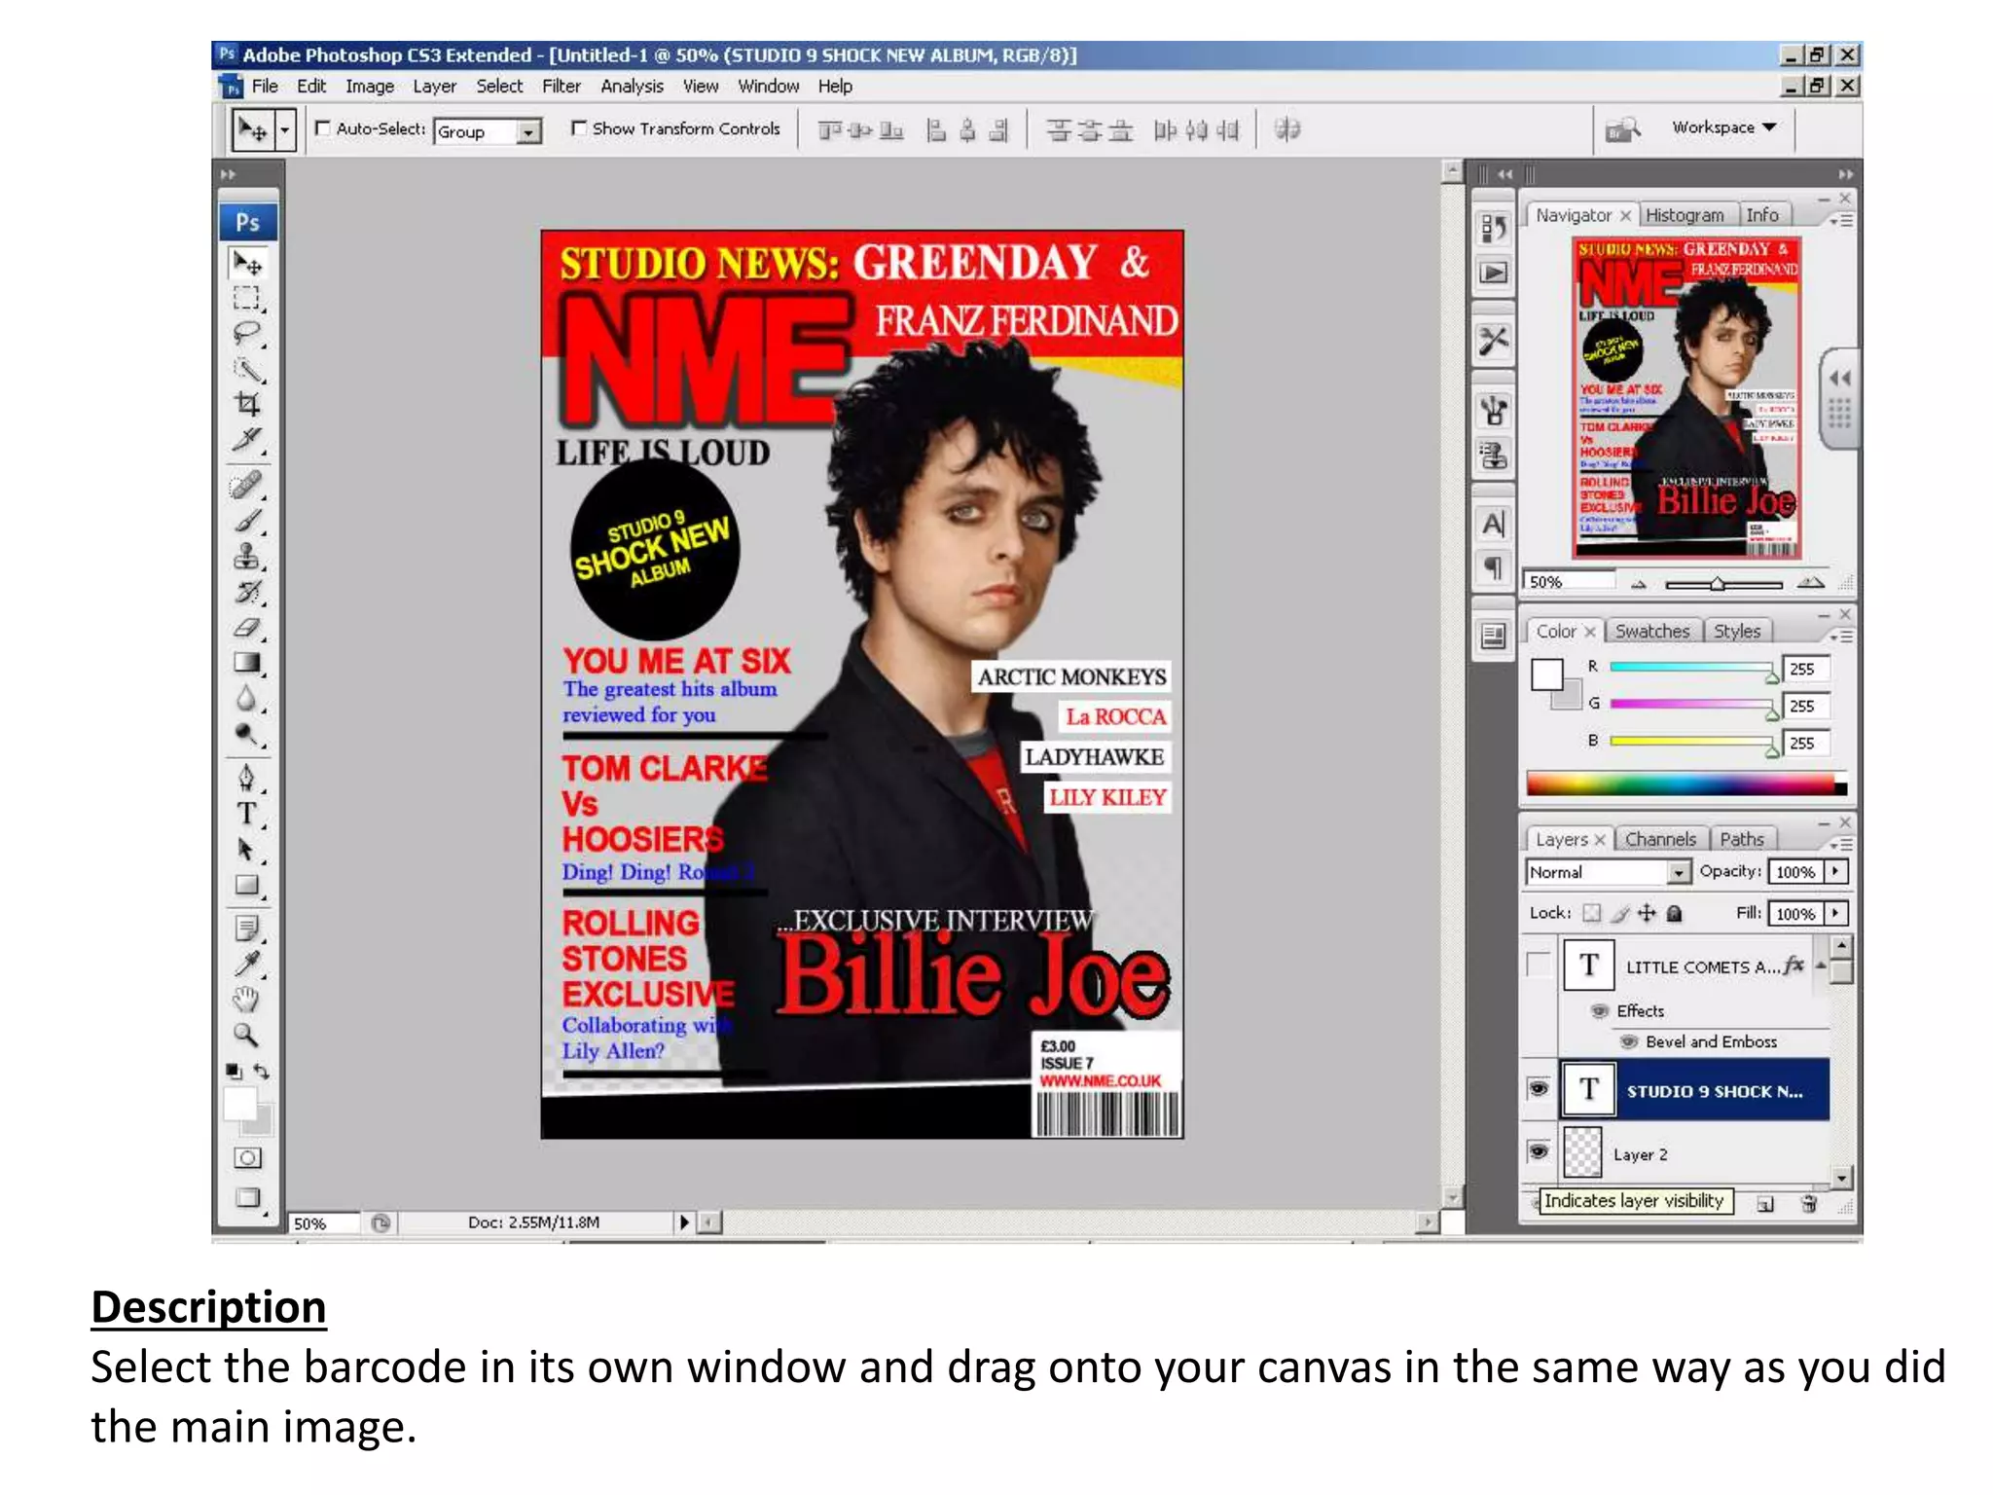Select the Magic Wand tool
This screenshot has height=1495, width=1993.
[247, 369]
